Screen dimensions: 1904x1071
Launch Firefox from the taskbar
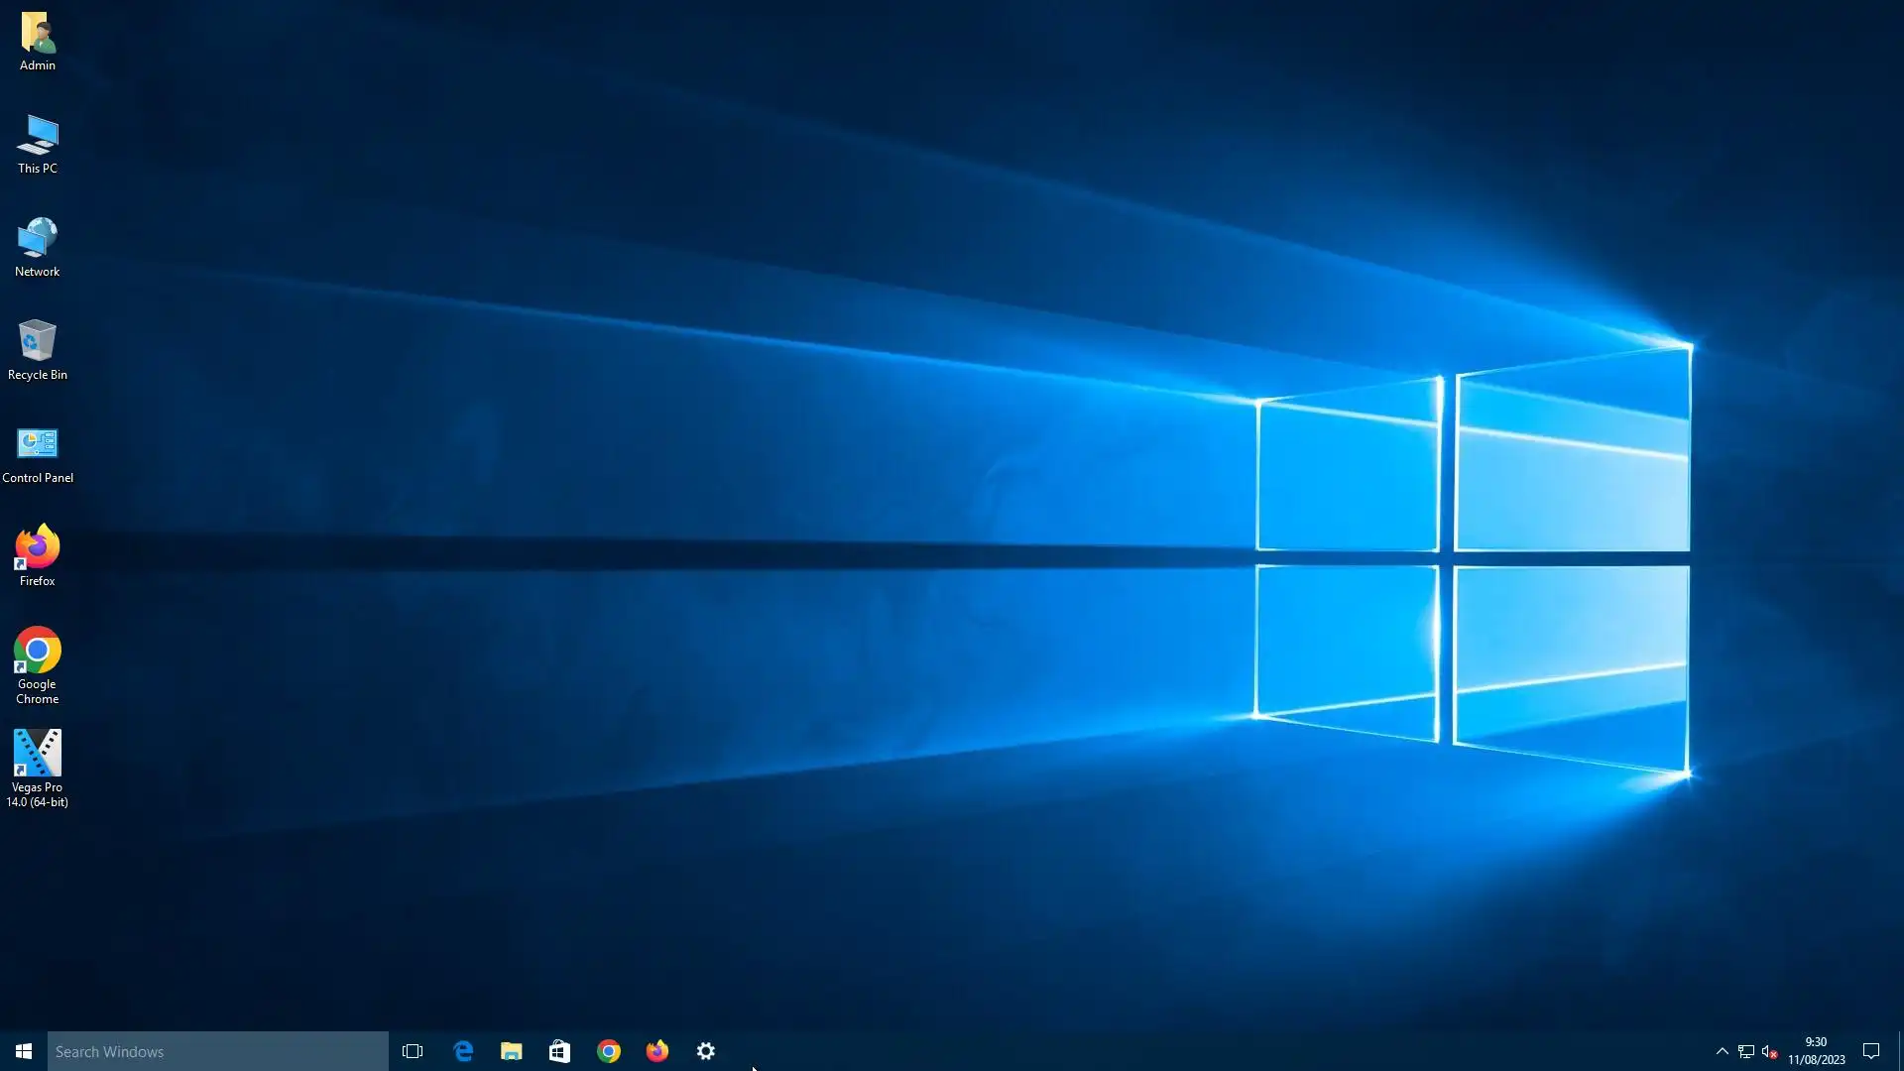657,1051
